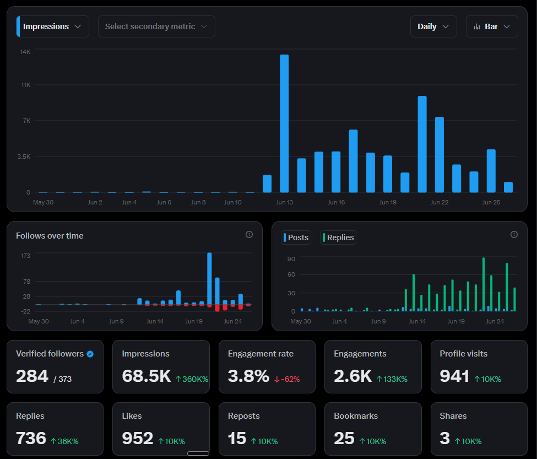Click the '-22' y-axis label in Follows chart

[26, 311]
